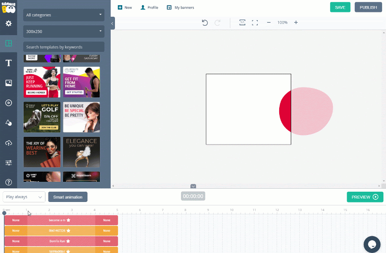Open the Images panel icon

point(9,83)
